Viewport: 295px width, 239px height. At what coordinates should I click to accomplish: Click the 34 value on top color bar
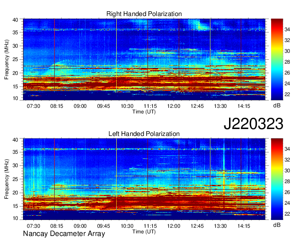pos(287,29)
